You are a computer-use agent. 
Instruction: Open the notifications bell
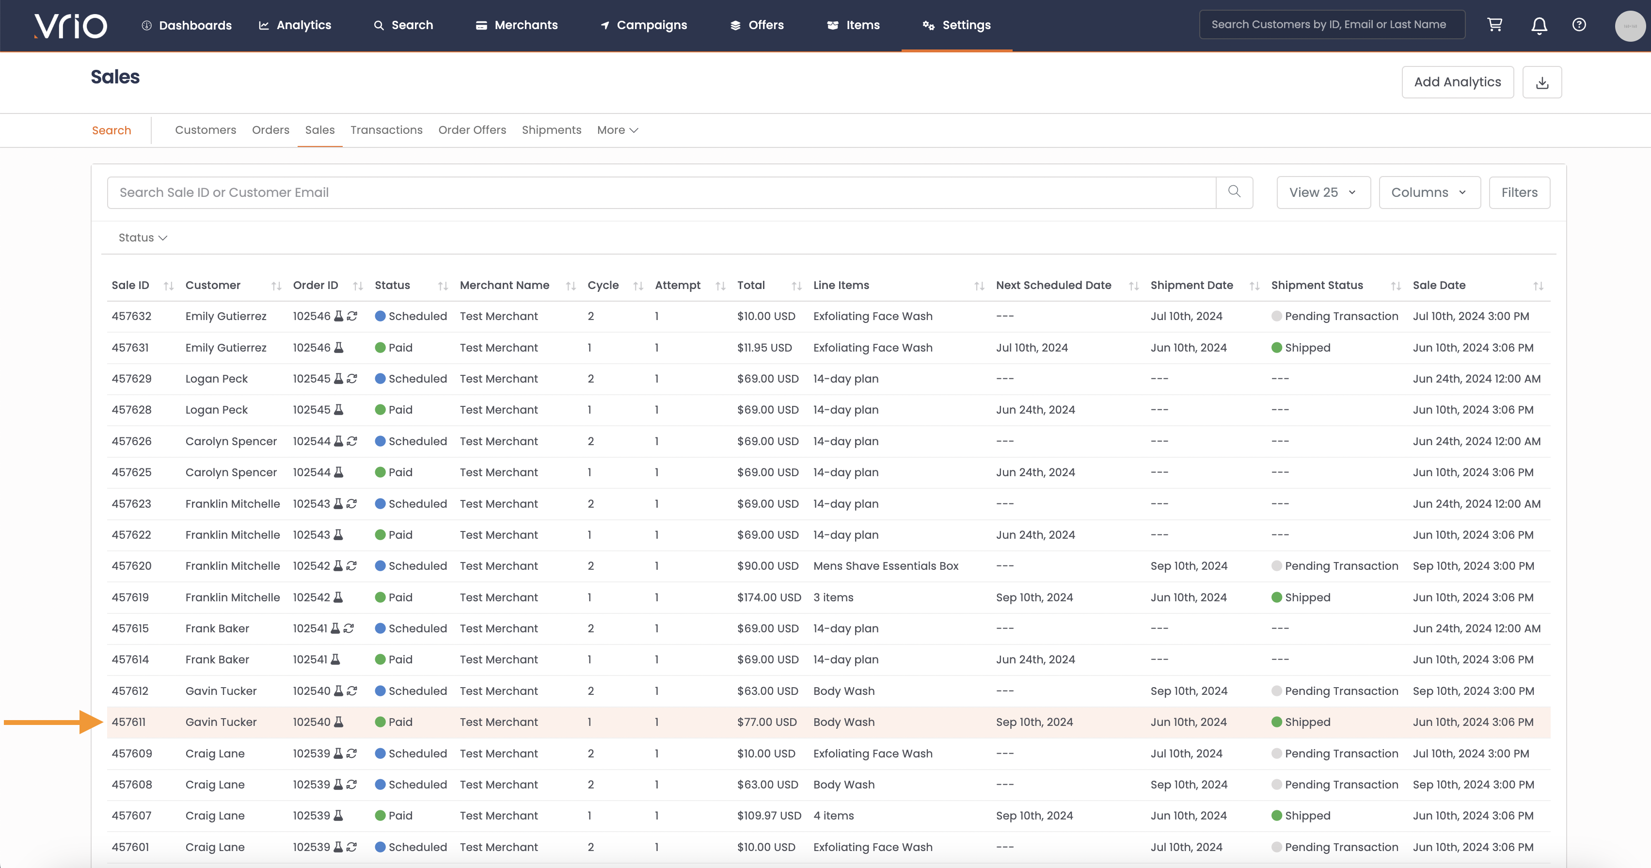[1539, 25]
